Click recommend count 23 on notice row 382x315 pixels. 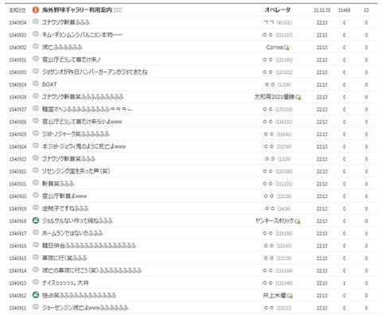[x=366, y=10]
